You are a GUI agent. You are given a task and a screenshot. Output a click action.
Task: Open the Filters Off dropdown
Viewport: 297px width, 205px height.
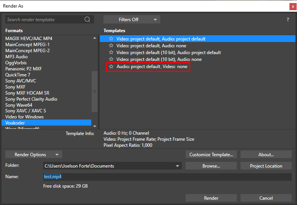[x=131, y=19]
